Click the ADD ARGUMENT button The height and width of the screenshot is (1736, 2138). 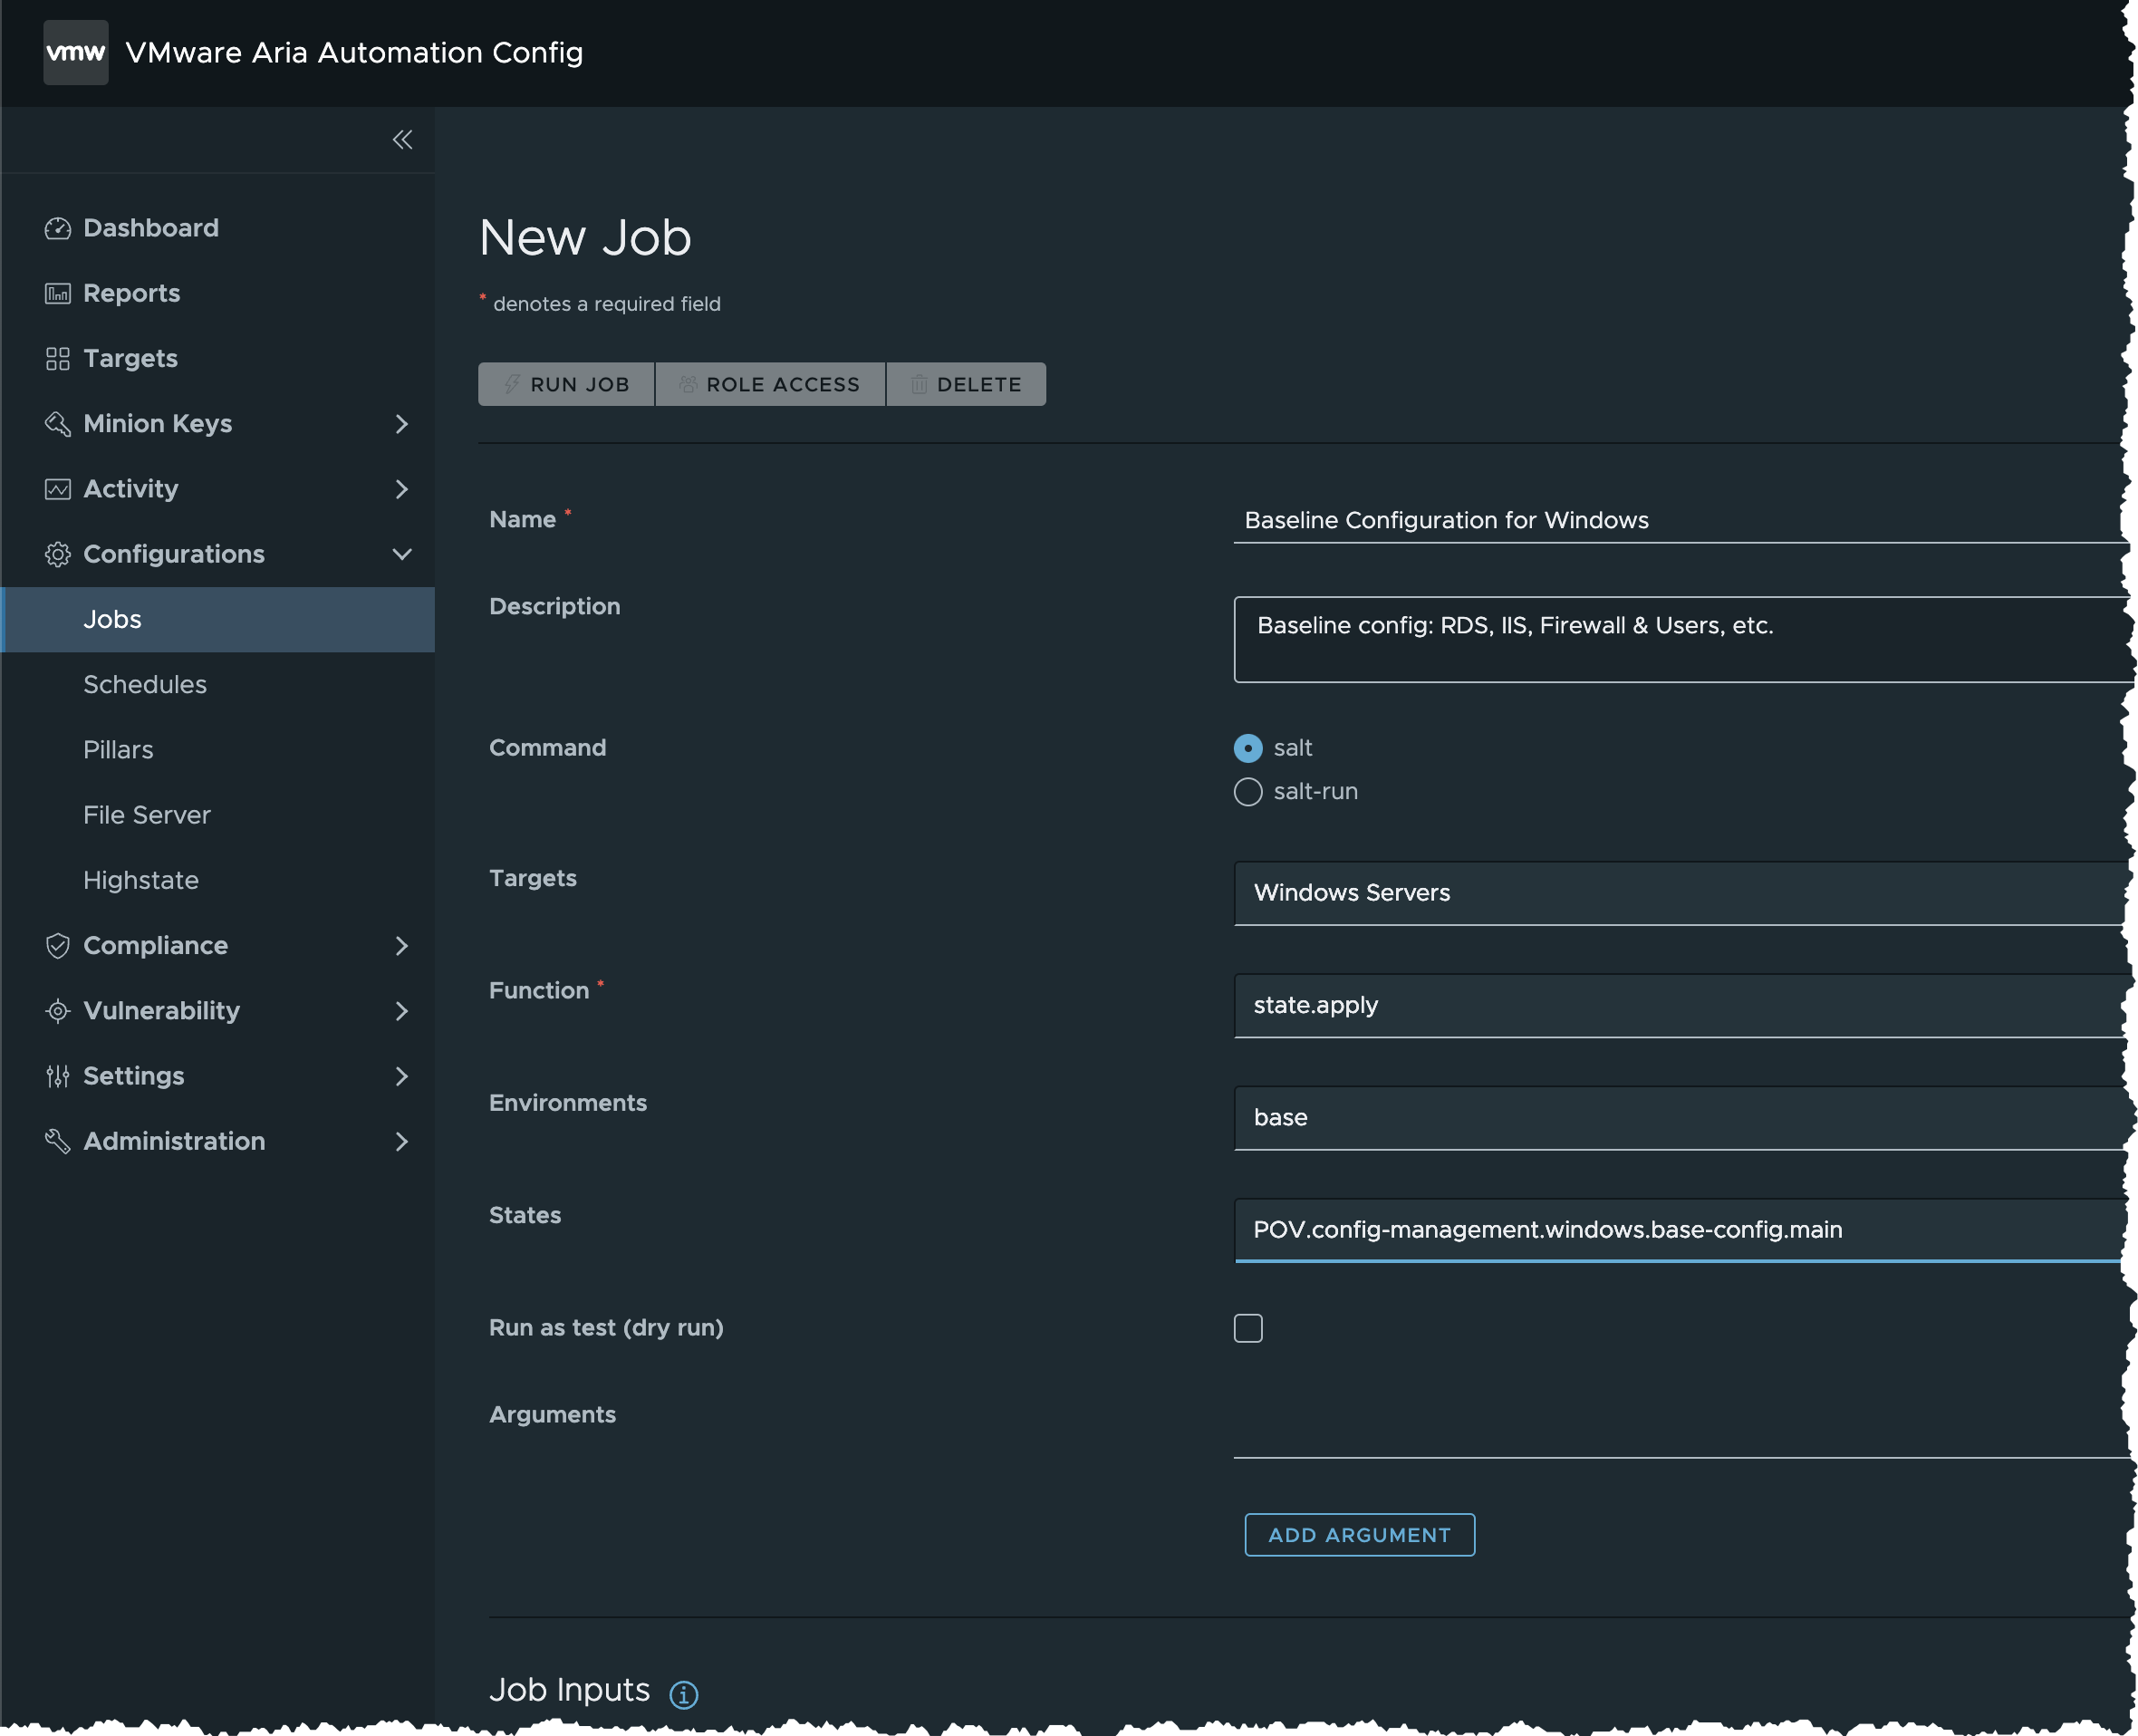tap(1359, 1535)
